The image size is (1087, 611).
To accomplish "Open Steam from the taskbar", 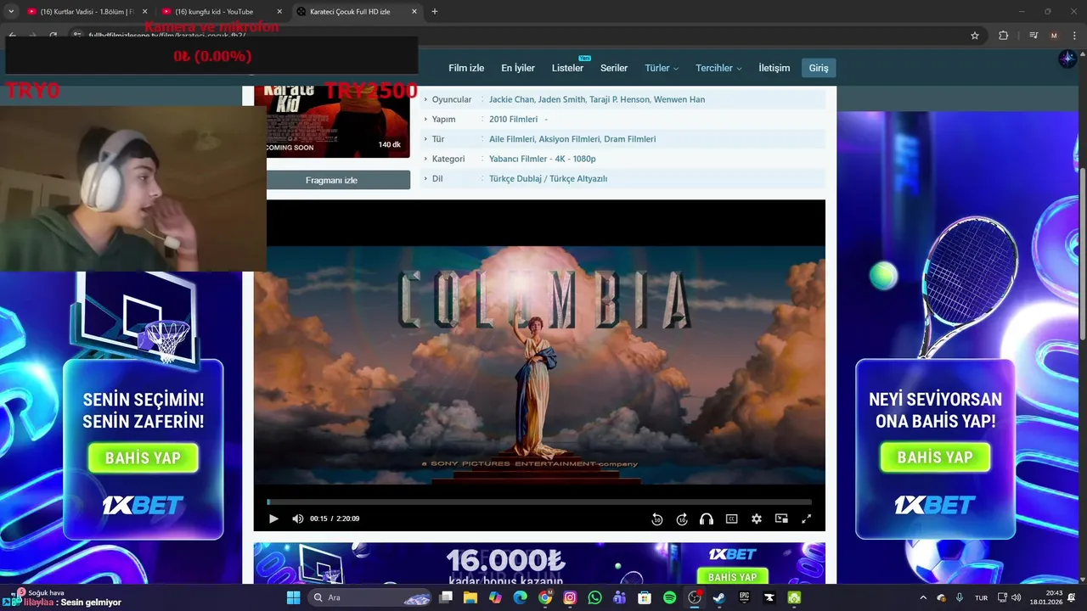I will click(x=719, y=598).
